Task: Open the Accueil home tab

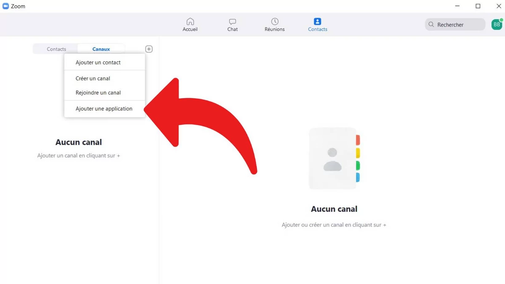Action: click(x=190, y=25)
